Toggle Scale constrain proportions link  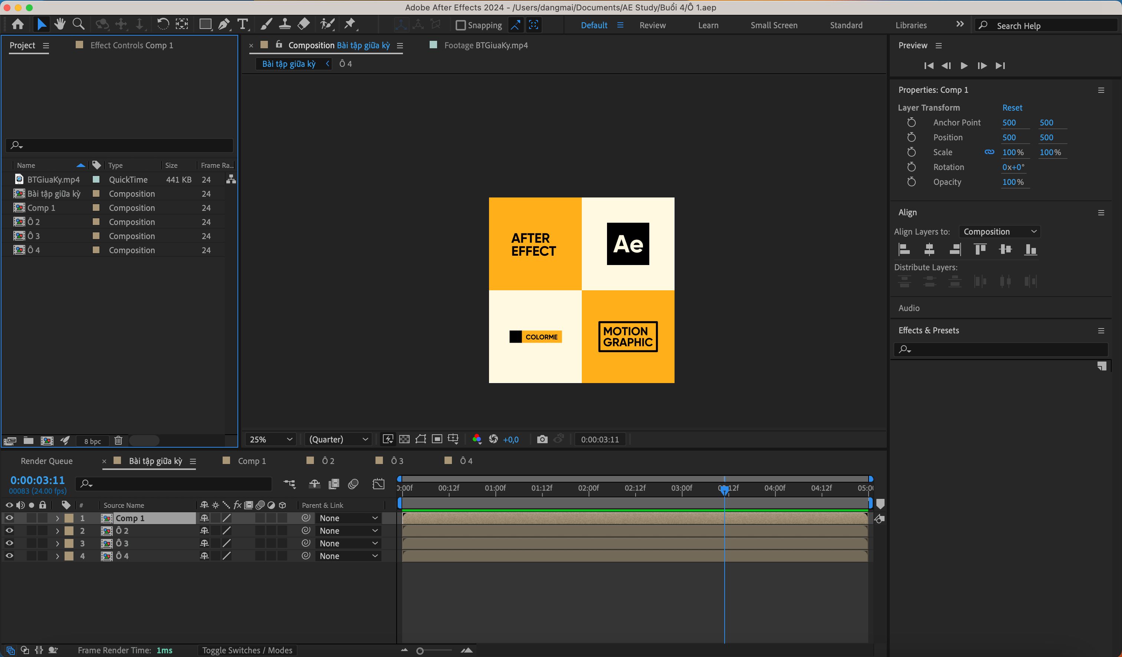[x=989, y=152]
